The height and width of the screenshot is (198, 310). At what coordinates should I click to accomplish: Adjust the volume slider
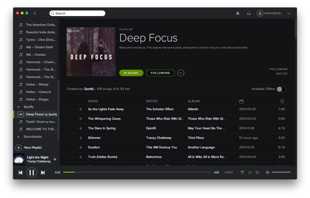pos(281,172)
